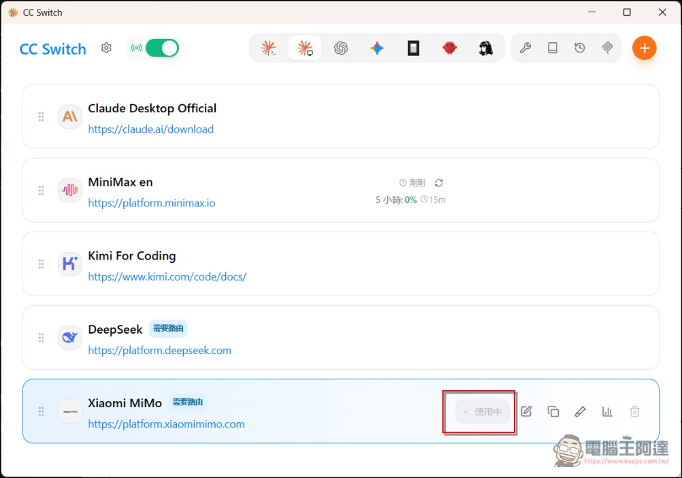Switch to the OpenAI Codex app tab
This screenshot has width=682, height=478.
[x=341, y=48]
